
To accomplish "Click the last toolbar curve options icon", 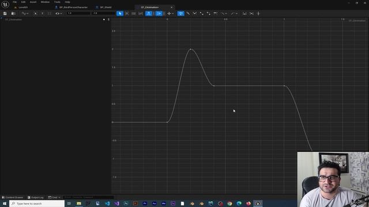I will tap(258, 14).
